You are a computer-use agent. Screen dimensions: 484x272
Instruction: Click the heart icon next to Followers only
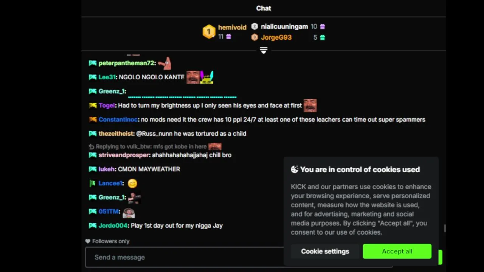[x=88, y=241]
